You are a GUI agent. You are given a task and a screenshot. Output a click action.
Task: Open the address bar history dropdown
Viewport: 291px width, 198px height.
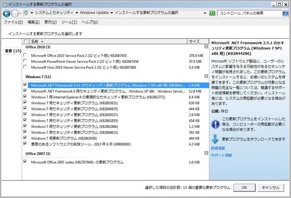205,13
